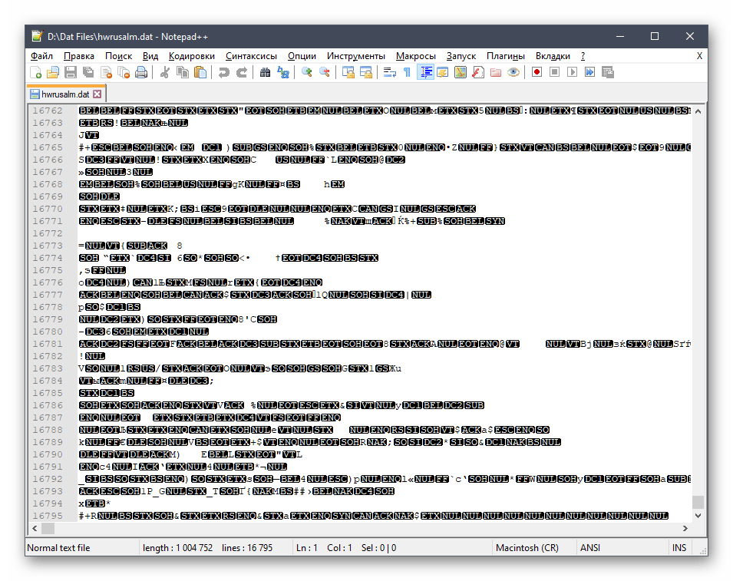Open the Вкладки menu
Viewport: 733px width, 581px height.
pos(553,56)
